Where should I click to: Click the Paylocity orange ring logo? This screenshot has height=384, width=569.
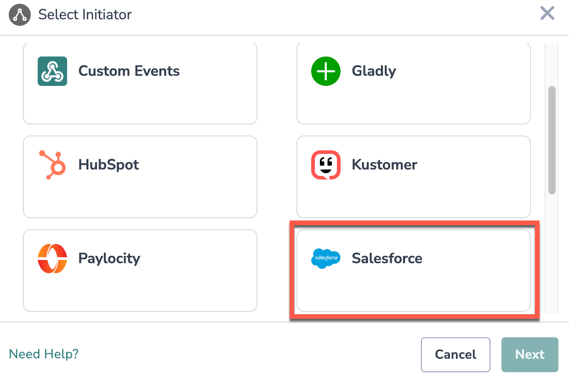52,258
